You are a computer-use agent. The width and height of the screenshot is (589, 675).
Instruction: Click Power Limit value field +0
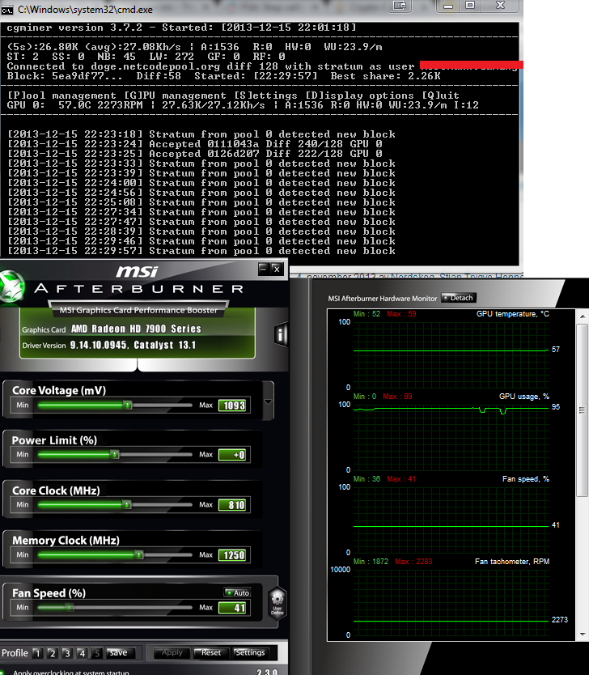(x=232, y=455)
